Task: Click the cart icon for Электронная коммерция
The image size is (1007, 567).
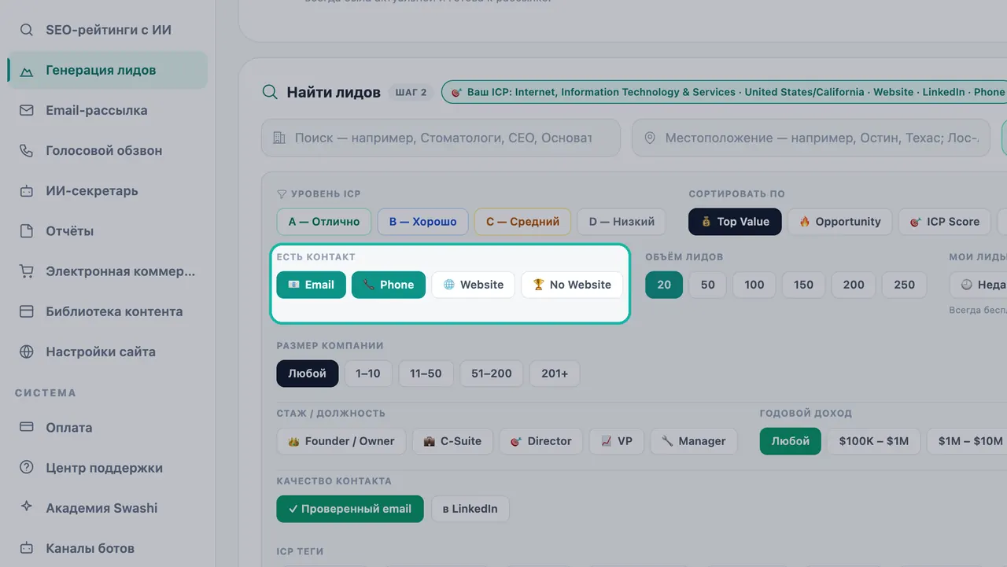Action: pyautogui.click(x=27, y=271)
